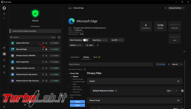Open the sidebar SPN icon below Apps
Image resolution: width=191 pixels, height=109 pixels.
coord(4,60)
